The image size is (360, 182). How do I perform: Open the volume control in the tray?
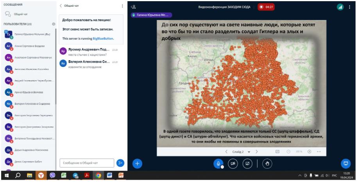(x=328, y=176)
